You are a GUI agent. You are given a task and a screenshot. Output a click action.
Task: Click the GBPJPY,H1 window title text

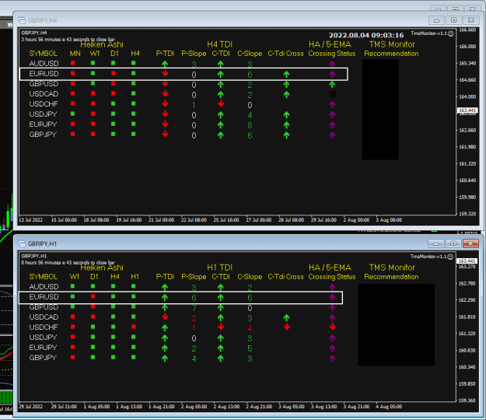click(42, 244)
